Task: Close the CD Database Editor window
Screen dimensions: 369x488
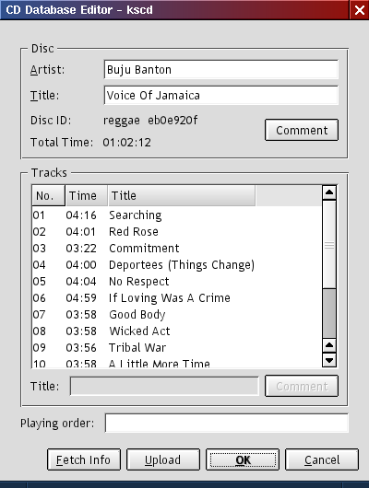Action: click(360, 10)
